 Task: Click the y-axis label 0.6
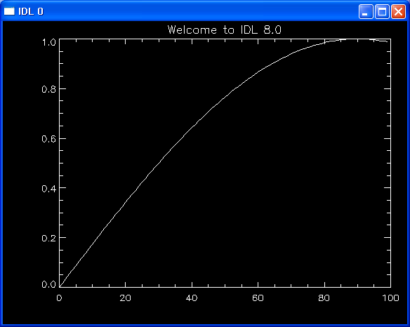coord(49,139)
